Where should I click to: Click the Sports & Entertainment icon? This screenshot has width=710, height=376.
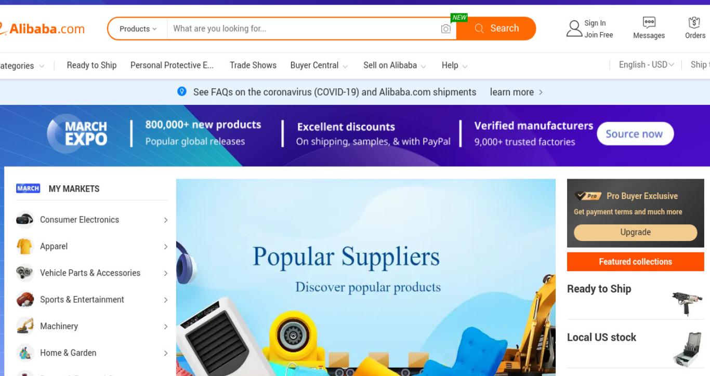click(x=24, y=300)
